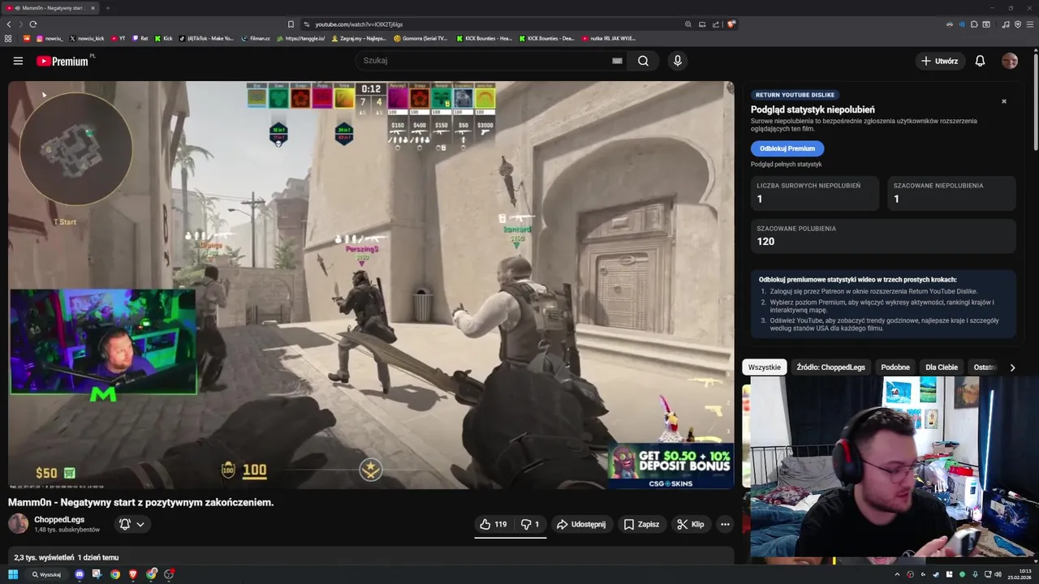Open notifications bell in YouTube header
The image size is (1039, 584).
pos(980,61)
